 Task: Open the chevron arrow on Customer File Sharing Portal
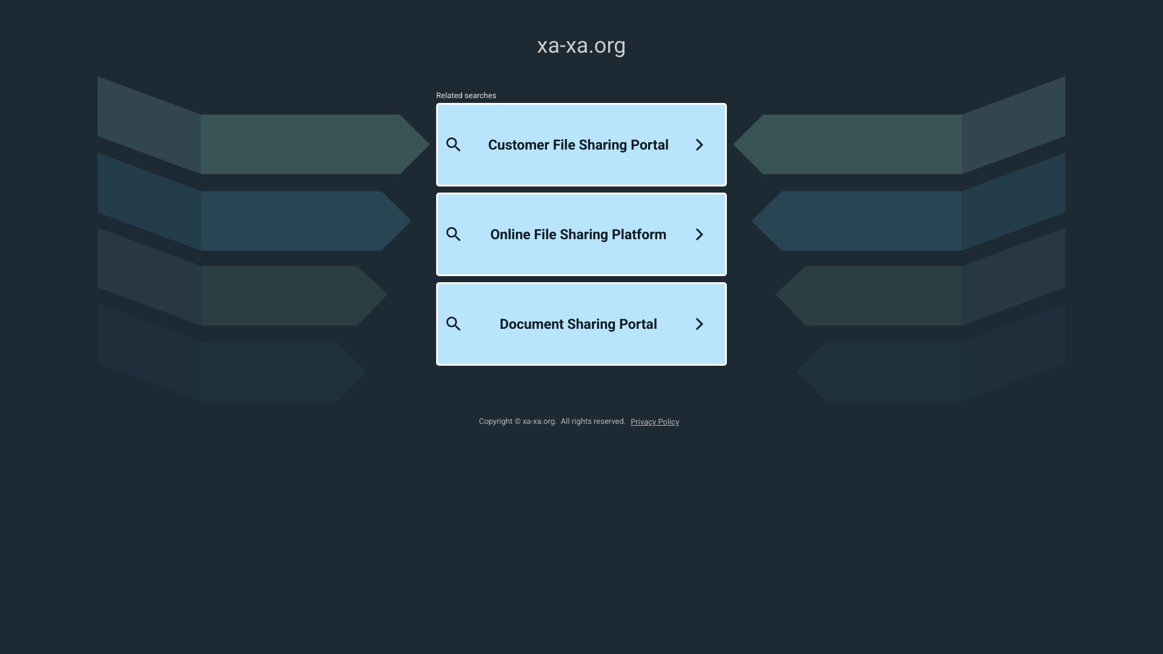pyautogui.click(x=699, y=145)
